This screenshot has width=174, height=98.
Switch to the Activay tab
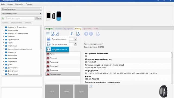click(x=78, y=29)
